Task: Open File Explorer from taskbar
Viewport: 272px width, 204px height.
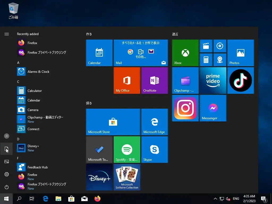Action: (x=58, y=199)
